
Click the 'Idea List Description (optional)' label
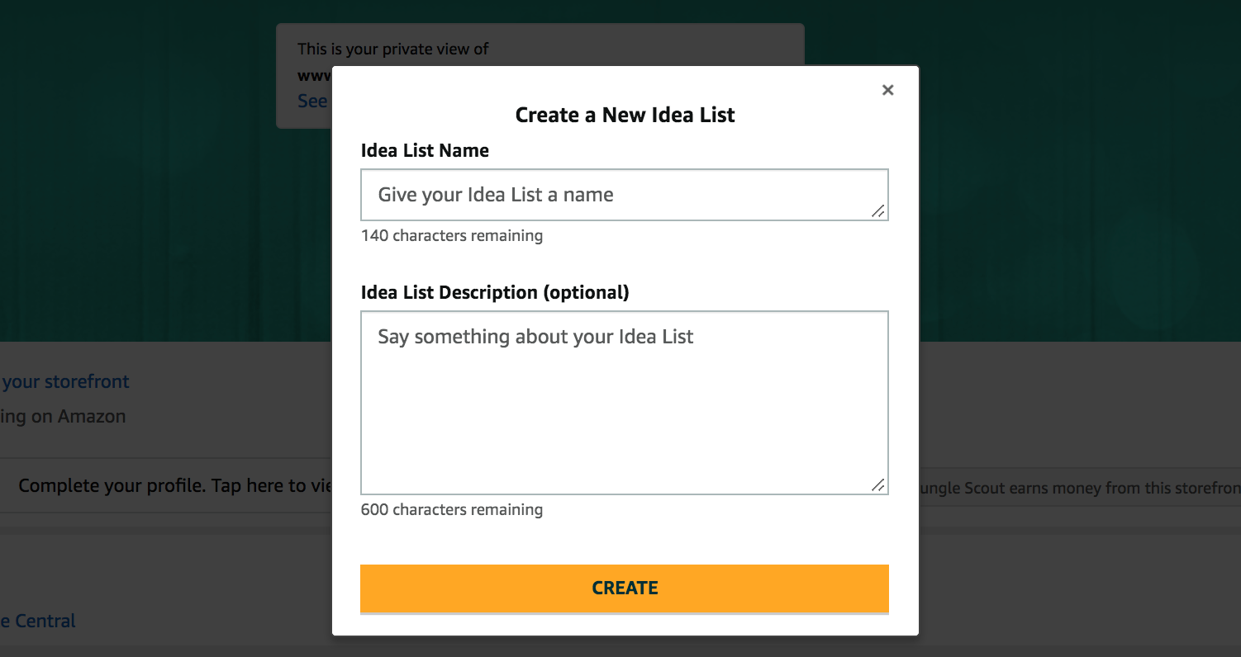(x=495, y=292)
